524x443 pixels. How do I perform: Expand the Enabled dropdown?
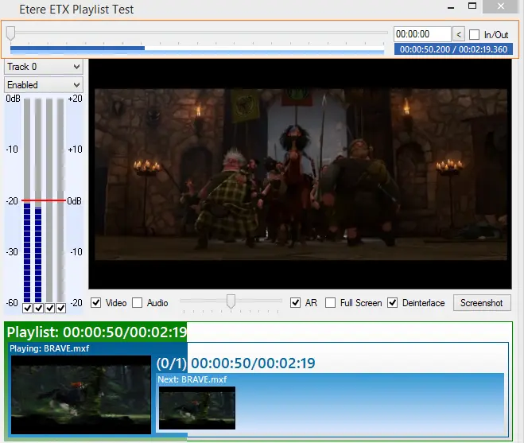point(44,84)
